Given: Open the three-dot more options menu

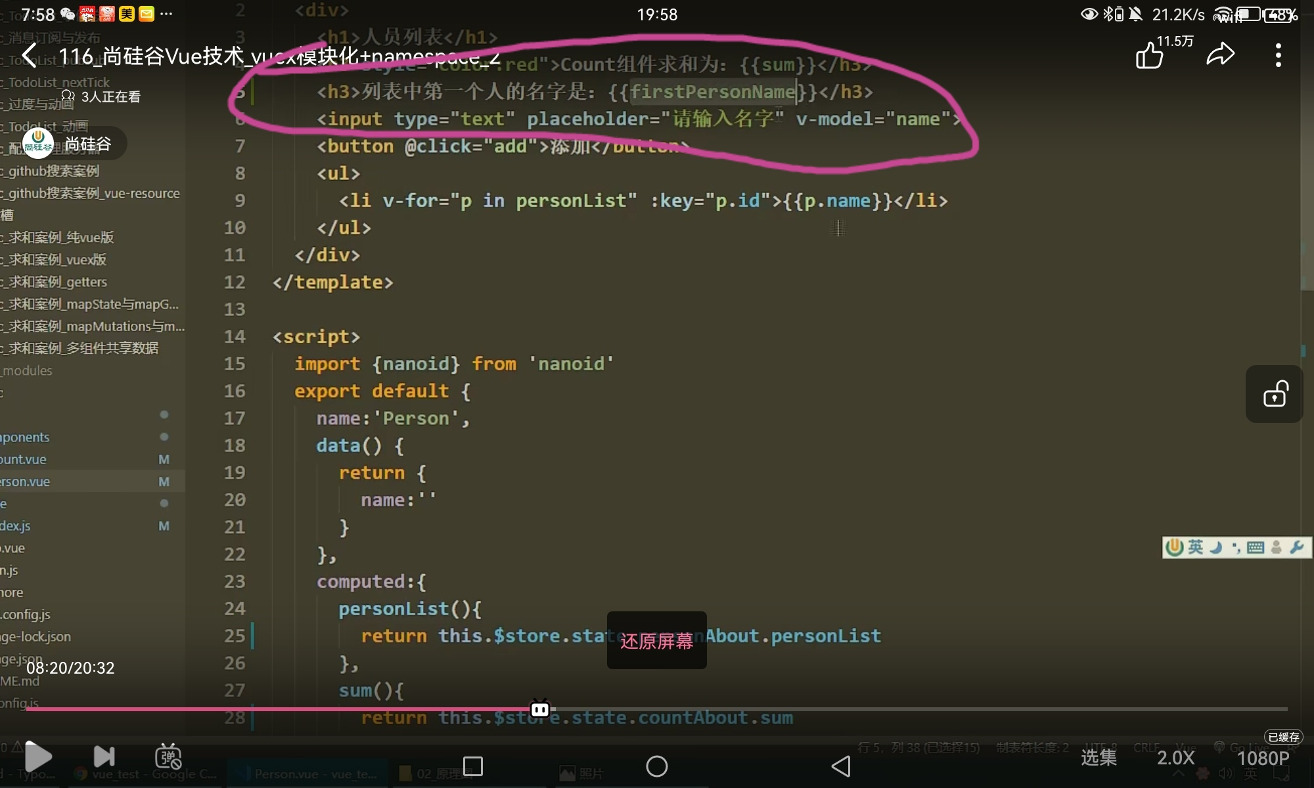Looking at the screenshot, I should coord(1278,55).
